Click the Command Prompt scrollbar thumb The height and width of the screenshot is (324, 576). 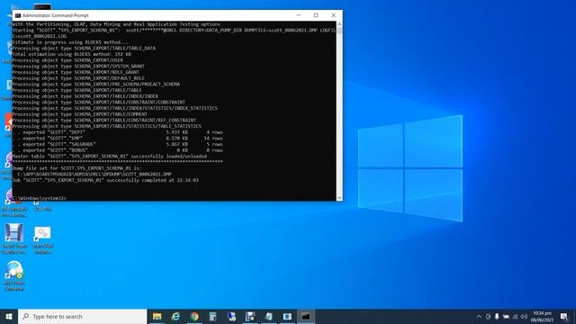click(339, 31)
